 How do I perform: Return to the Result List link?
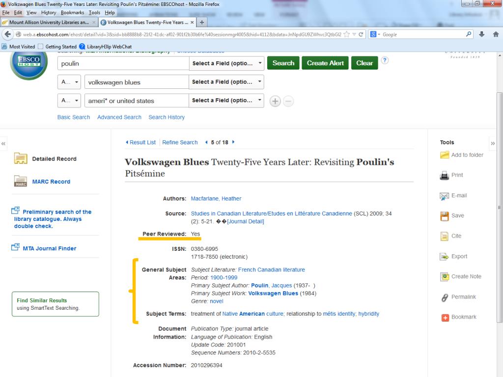(142, 142)
